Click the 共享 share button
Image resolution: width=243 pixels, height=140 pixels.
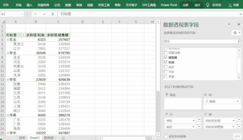pos(236,5)
